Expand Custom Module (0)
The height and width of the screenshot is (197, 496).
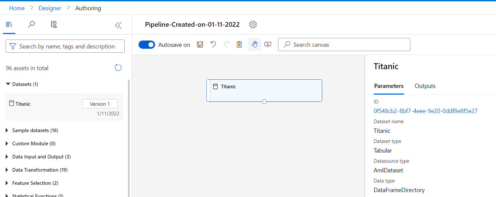point(7,144)
